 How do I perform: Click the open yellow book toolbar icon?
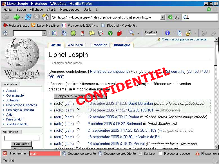(x=91, y=33)
